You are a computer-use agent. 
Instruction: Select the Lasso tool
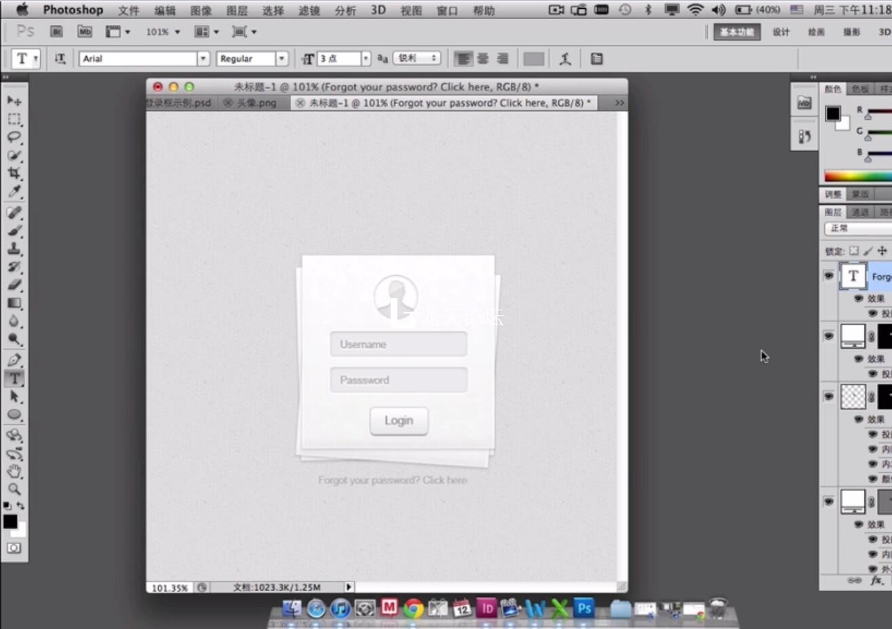click(14, 137)
